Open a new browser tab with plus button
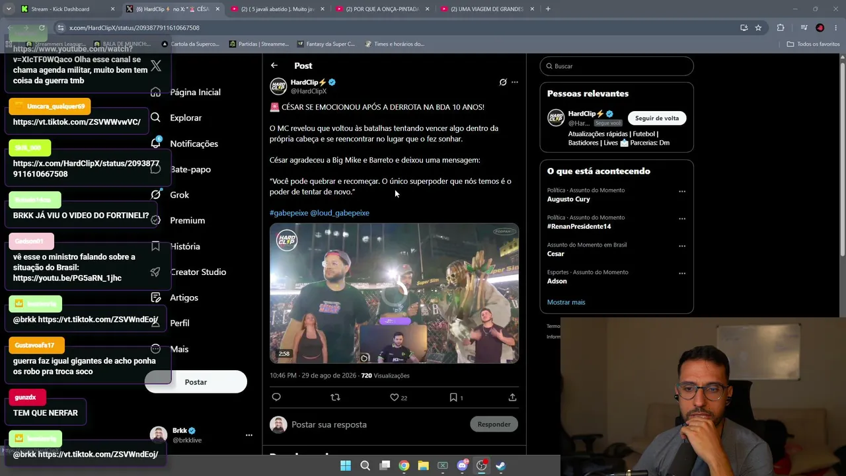846x476 pixels. [x=548, y=9]
